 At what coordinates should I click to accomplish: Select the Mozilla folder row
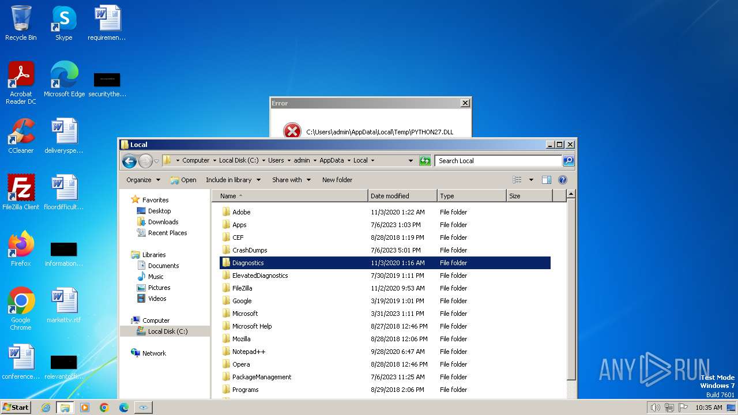coord(385,339)
